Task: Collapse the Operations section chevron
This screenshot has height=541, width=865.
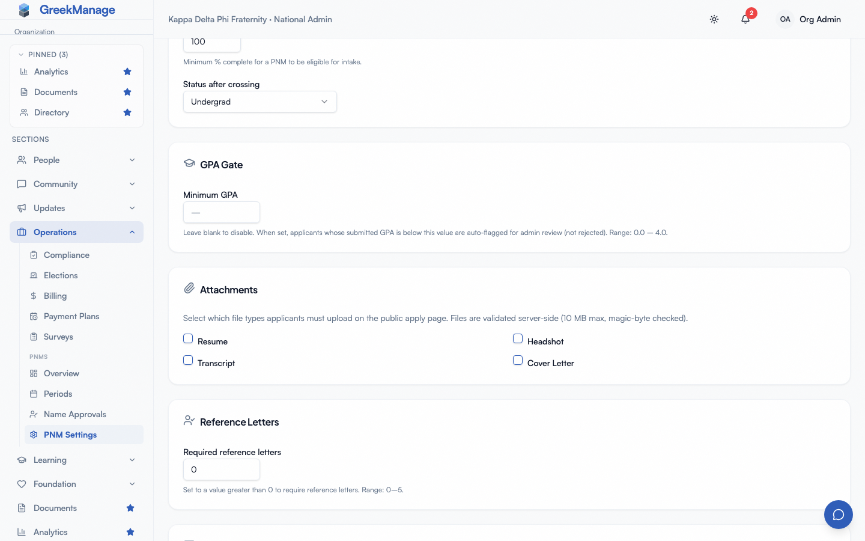Action: (x=132, y=232)
